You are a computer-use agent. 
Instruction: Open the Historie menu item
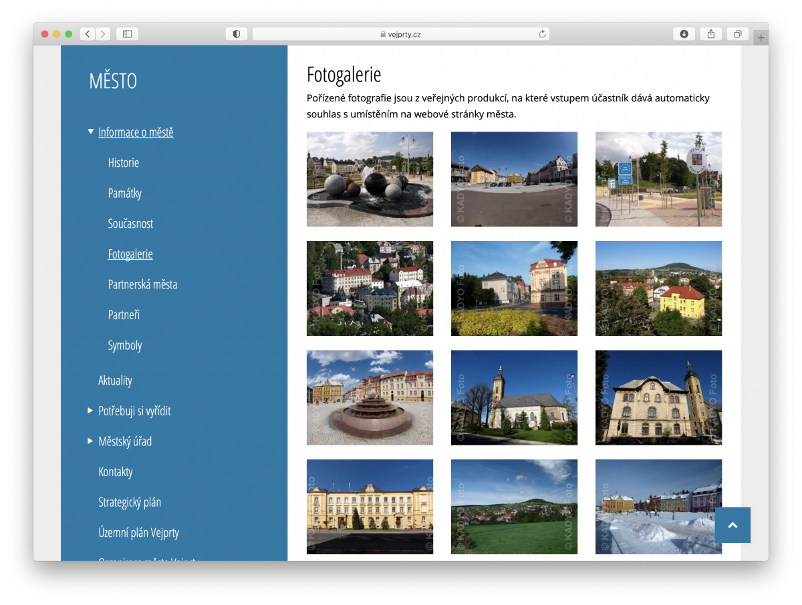[x=124, y=163]
